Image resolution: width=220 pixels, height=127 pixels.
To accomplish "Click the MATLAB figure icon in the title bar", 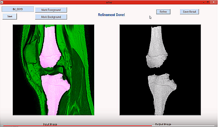I will point(2,2).
